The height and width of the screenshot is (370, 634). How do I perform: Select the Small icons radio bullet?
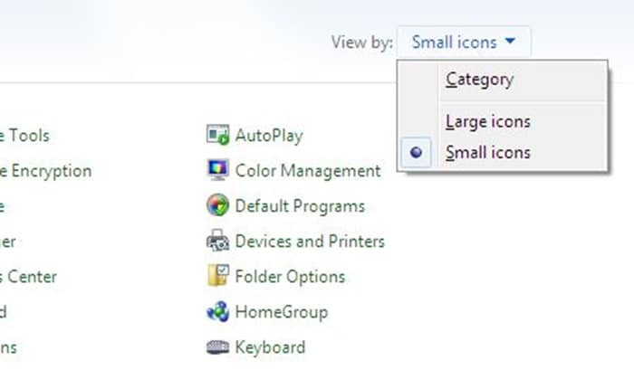(x=416, y=152)
